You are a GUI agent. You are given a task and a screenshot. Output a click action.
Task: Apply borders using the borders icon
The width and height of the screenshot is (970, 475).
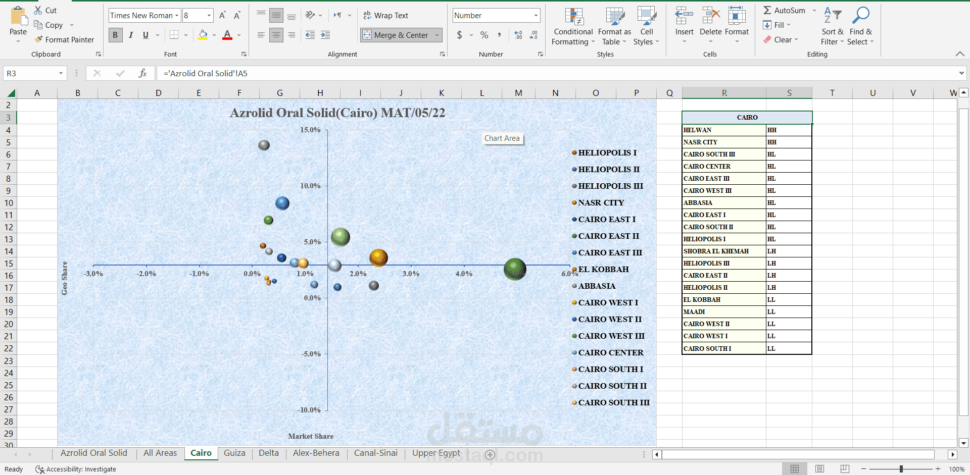[x=174, y=35]
